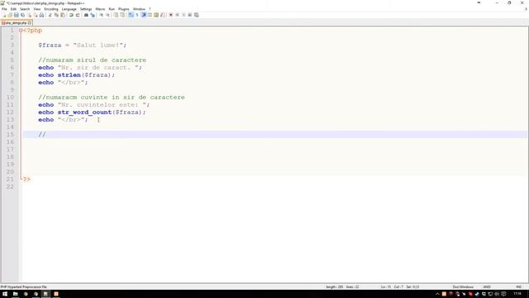
Task: Click the X below the window close button
Action: point(526,9)
